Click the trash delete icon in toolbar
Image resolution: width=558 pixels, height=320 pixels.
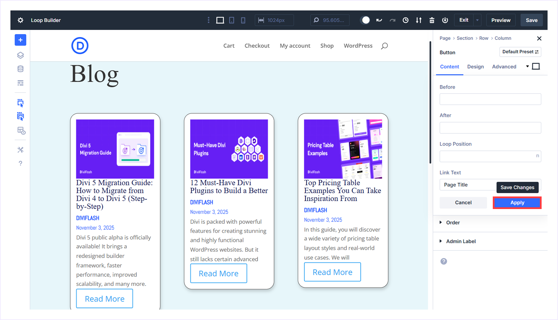(x=432, y=20)
